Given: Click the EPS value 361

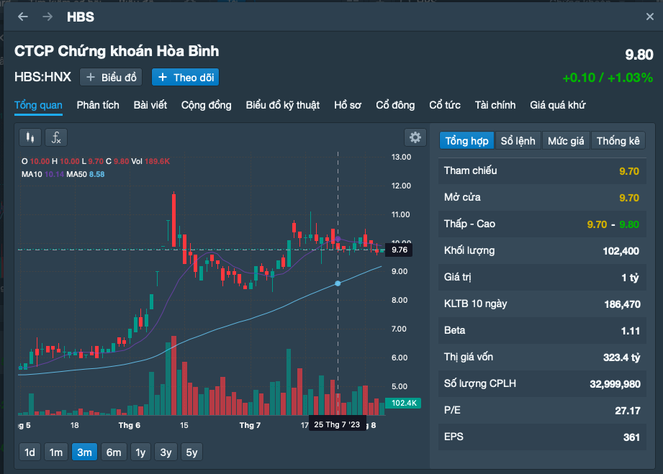Looking at the screenshot, I should pyautogui.click(x=631, y=437).
